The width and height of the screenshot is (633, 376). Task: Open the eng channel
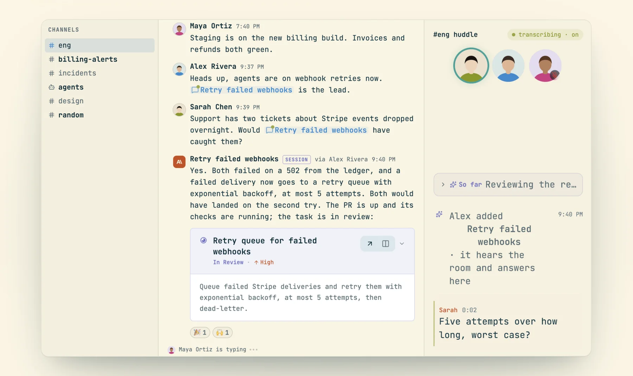(x=100, y=45)
